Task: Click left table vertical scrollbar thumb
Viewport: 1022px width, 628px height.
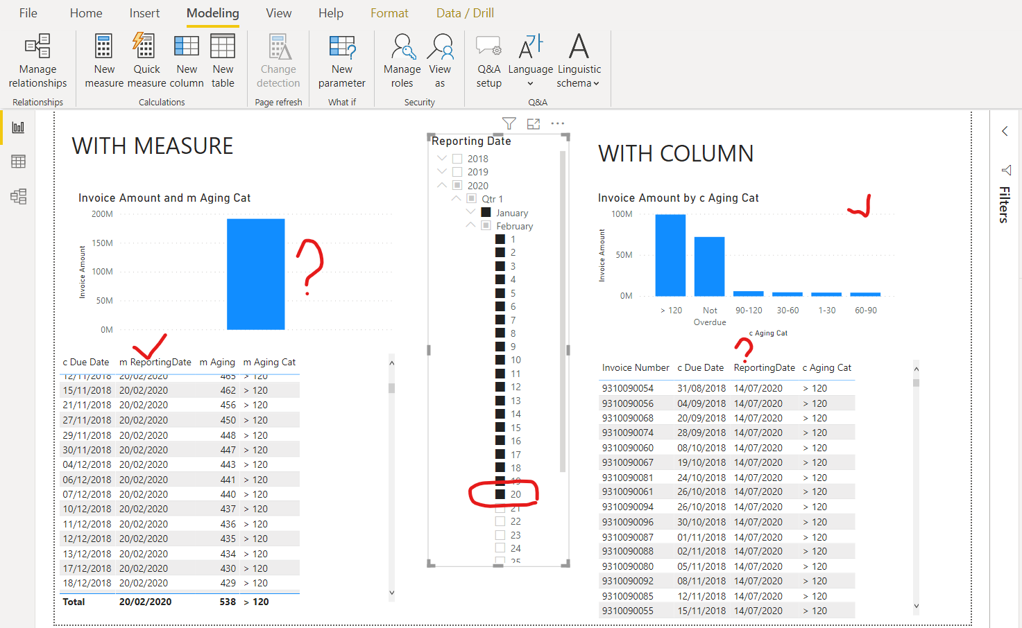Action: pos(391,388)
